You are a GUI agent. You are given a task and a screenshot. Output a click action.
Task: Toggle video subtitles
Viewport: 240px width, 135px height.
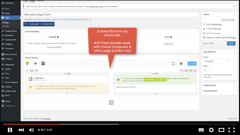(x=201, y=130)
